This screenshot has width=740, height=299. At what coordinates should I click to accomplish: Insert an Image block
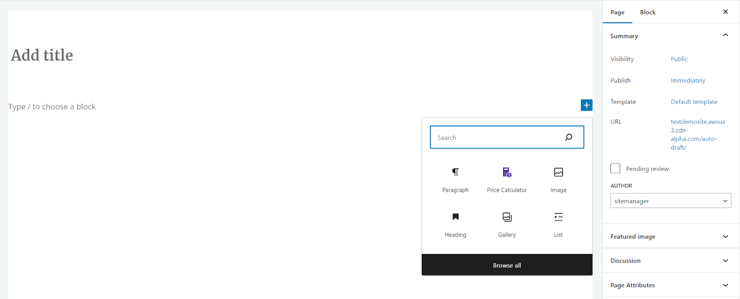(558, 180)
